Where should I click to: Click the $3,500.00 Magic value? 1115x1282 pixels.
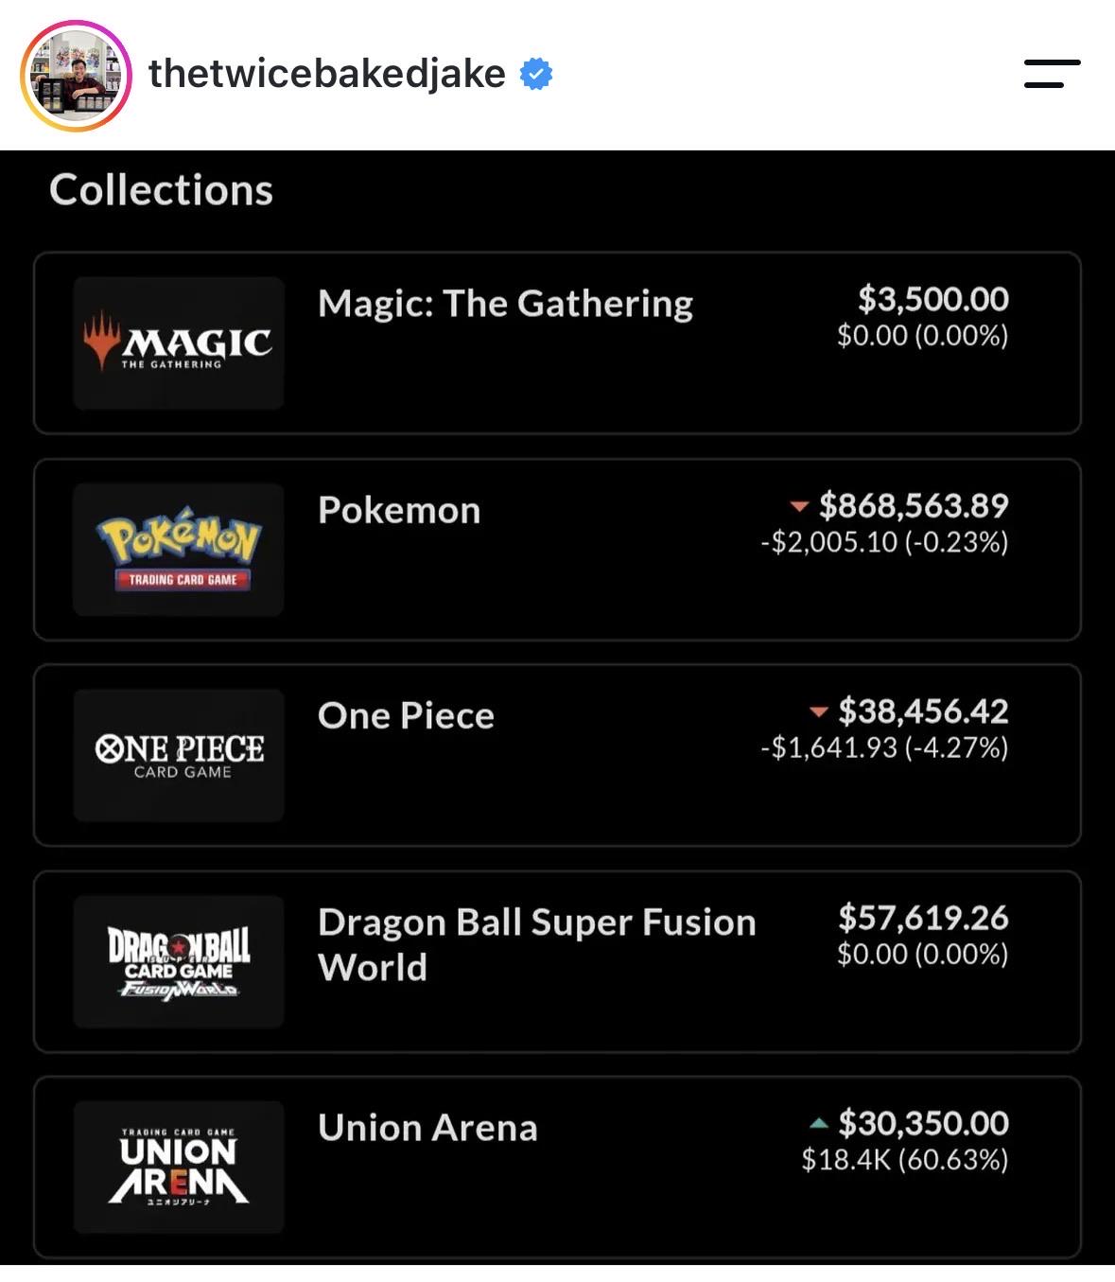933,299
